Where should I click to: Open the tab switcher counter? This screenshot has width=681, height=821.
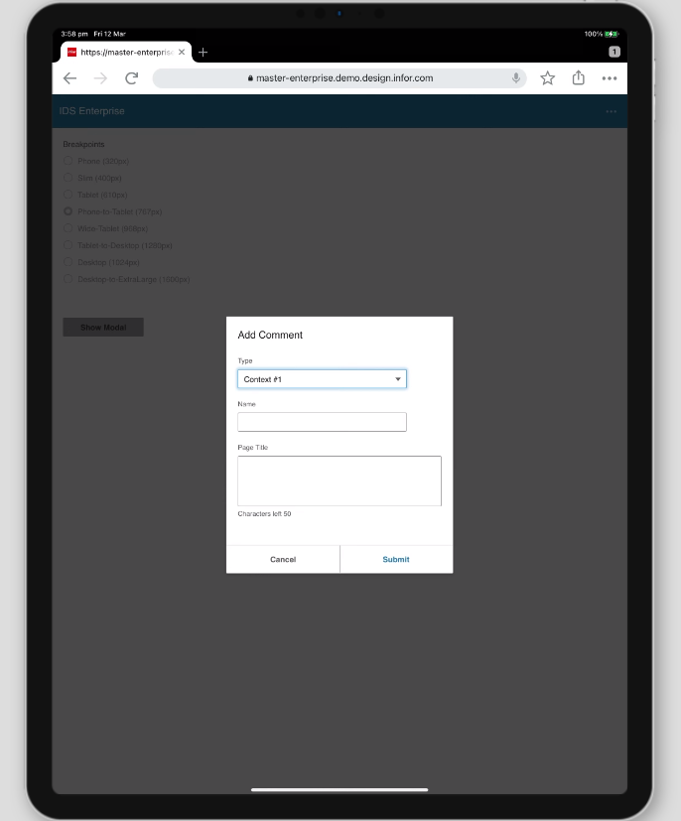point(614,52)
